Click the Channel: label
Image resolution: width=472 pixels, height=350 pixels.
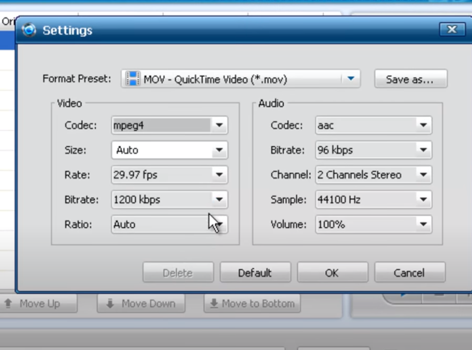[291, 174]
